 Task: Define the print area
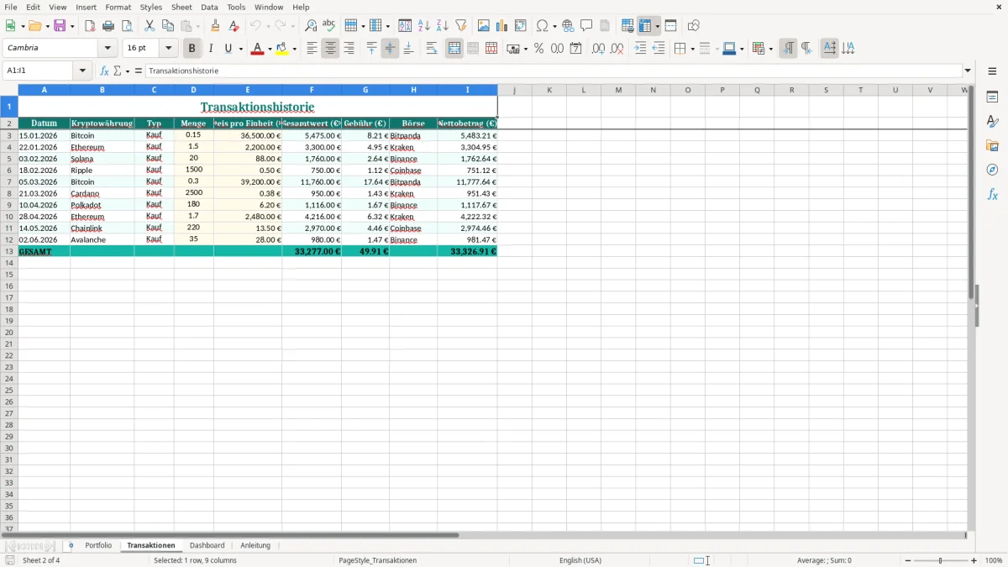[627, 26]
